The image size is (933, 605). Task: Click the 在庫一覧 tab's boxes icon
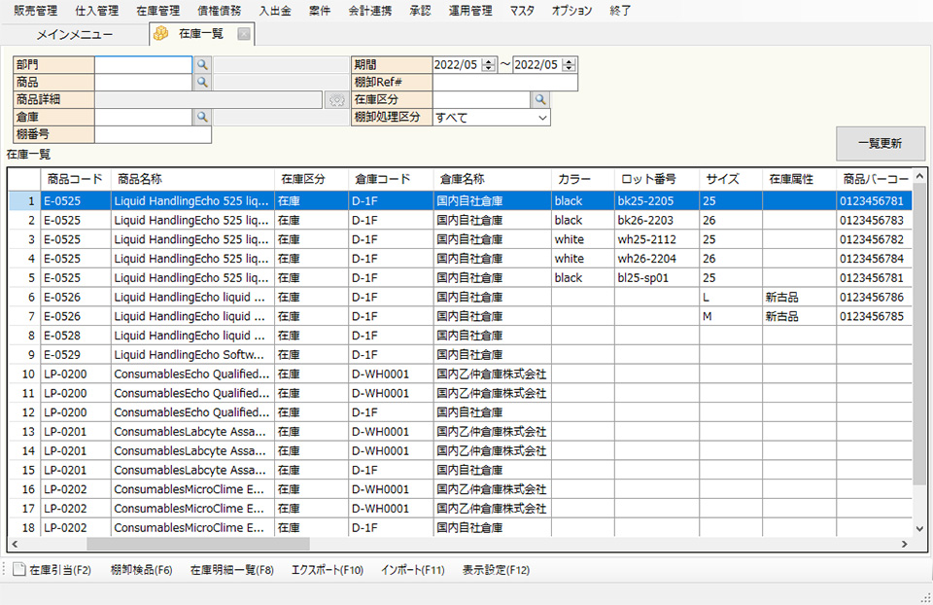click(x=161, y=35)
